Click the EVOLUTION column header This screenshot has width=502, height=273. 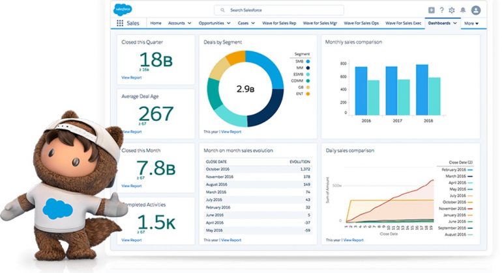300,162
